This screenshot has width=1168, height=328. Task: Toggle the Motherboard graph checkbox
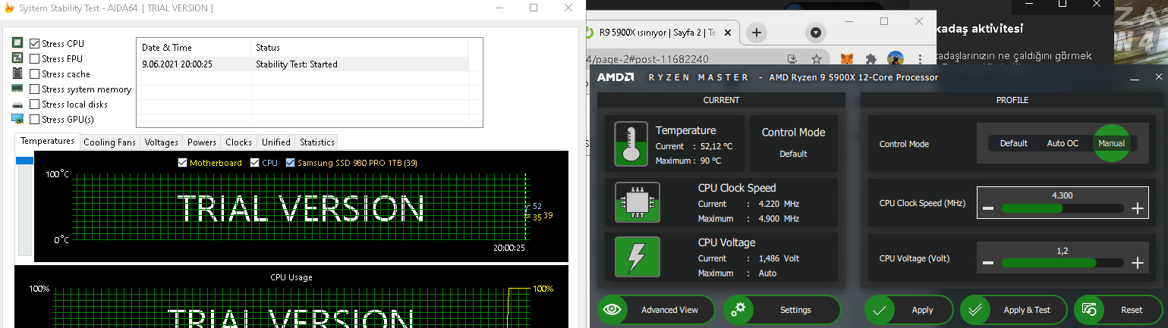point(182,163)
